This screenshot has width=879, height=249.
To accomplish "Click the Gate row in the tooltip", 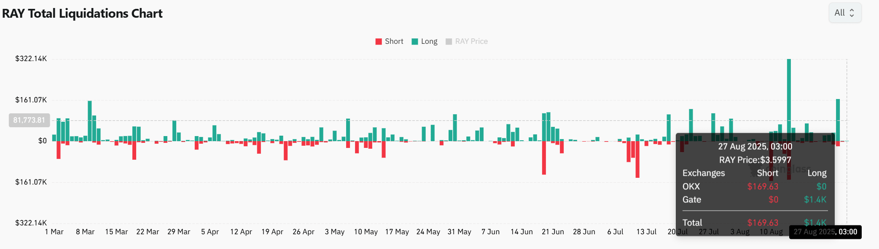I will click(755, 200).
